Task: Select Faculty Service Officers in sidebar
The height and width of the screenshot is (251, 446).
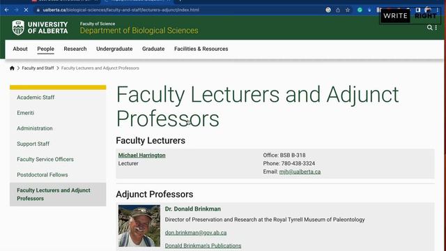Action: (45, 160)
